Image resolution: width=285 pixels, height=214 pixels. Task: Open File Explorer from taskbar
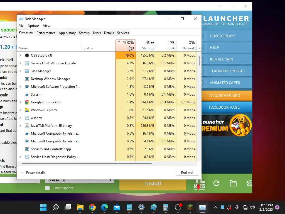(x=80, y=207)
